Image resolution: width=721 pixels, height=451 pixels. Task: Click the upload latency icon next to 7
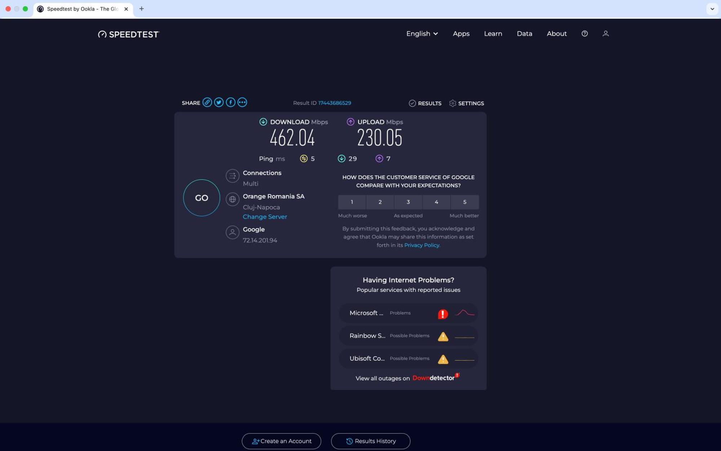pyautogui.click(x=379, y=159)
